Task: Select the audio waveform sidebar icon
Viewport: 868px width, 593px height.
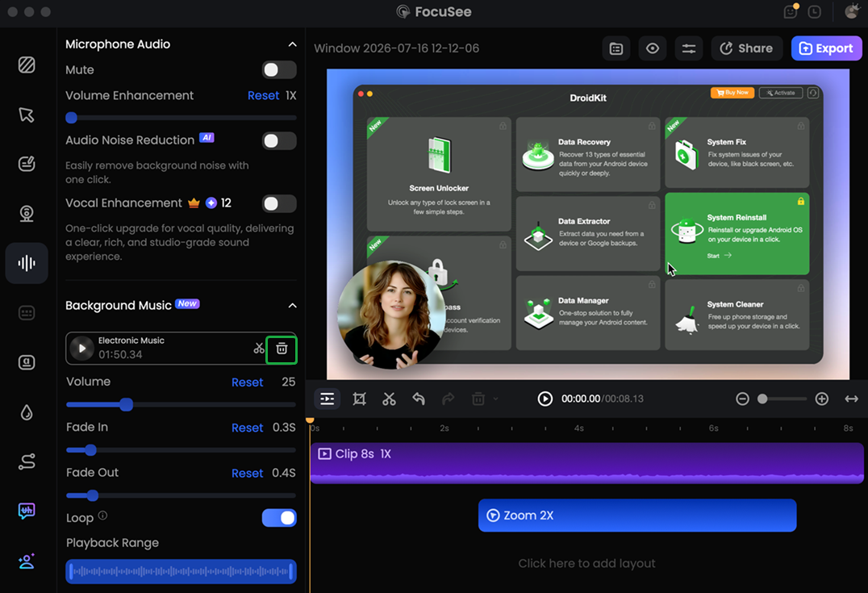Action: (27, 263)
